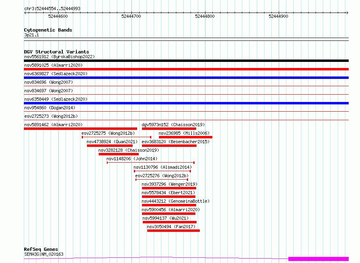Click the nsv954860 (Dogan2014) label

tap(50, 108)
